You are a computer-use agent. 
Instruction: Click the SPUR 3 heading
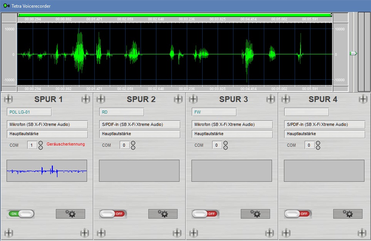[233, 99]
